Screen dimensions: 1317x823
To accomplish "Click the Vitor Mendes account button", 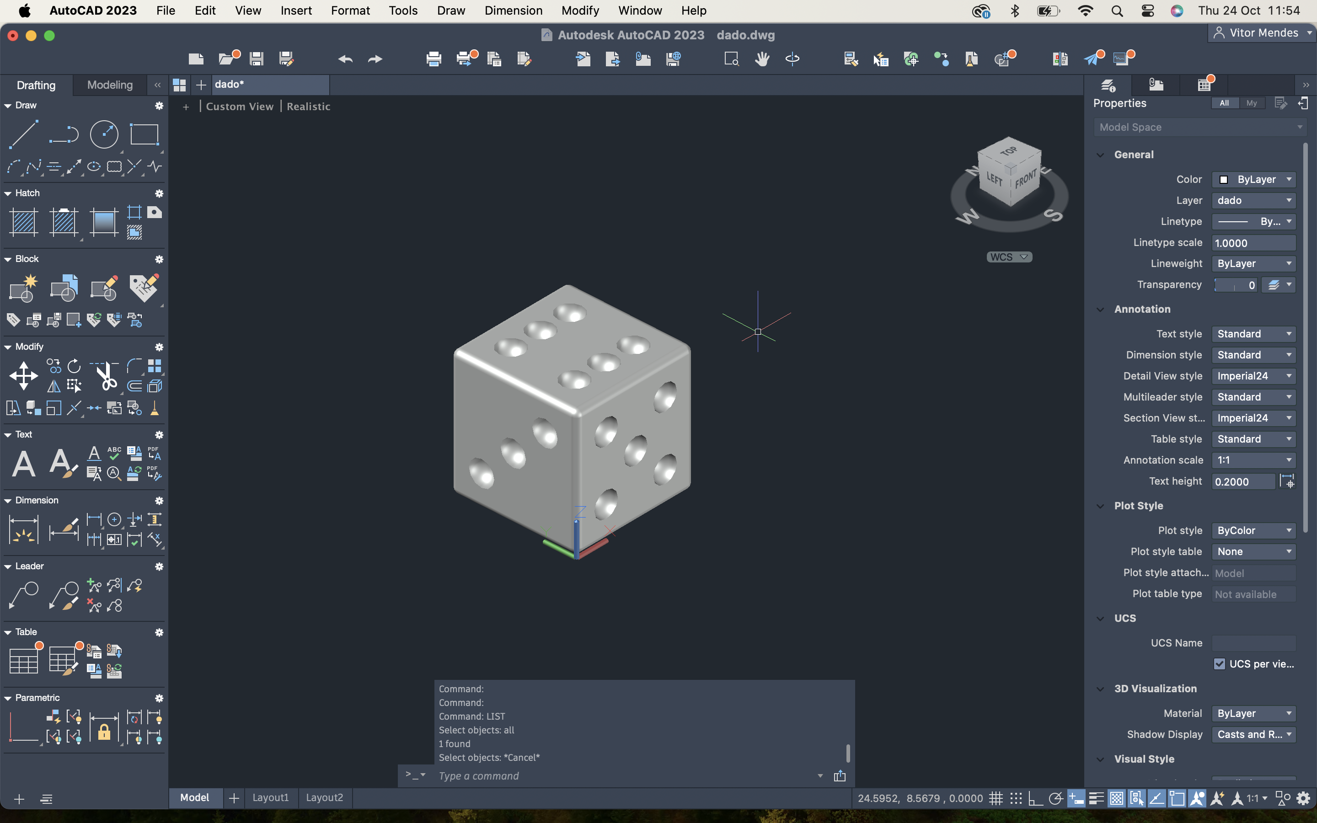I will coord(1263,32).
